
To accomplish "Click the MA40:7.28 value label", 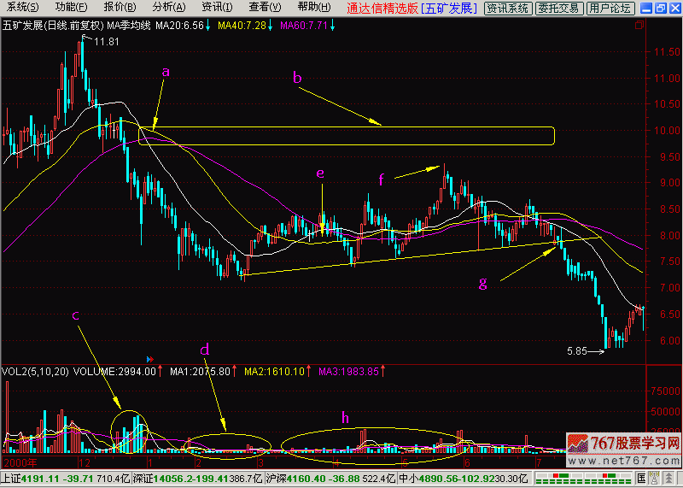I will point(242,26).
